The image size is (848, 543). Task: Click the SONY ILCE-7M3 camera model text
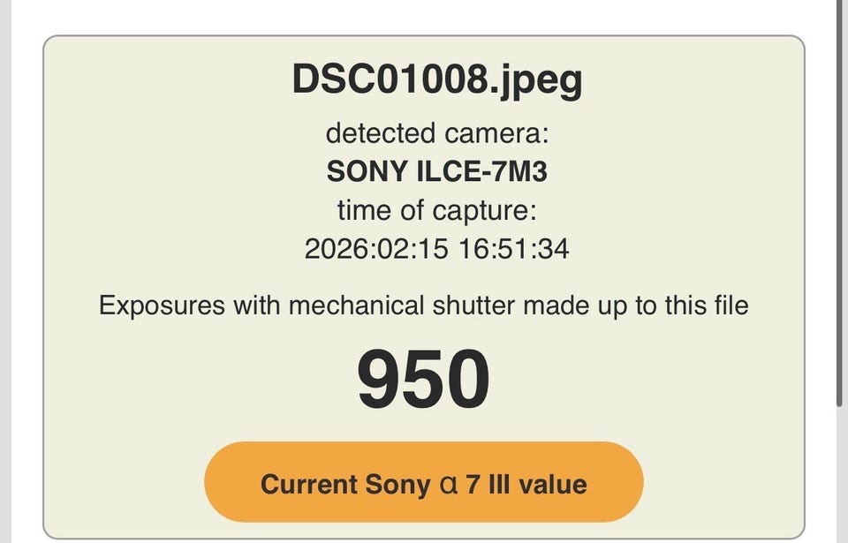pos(436,170)
